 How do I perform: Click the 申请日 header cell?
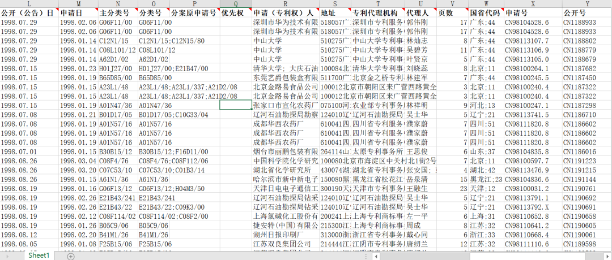click(x=78, y=13)
